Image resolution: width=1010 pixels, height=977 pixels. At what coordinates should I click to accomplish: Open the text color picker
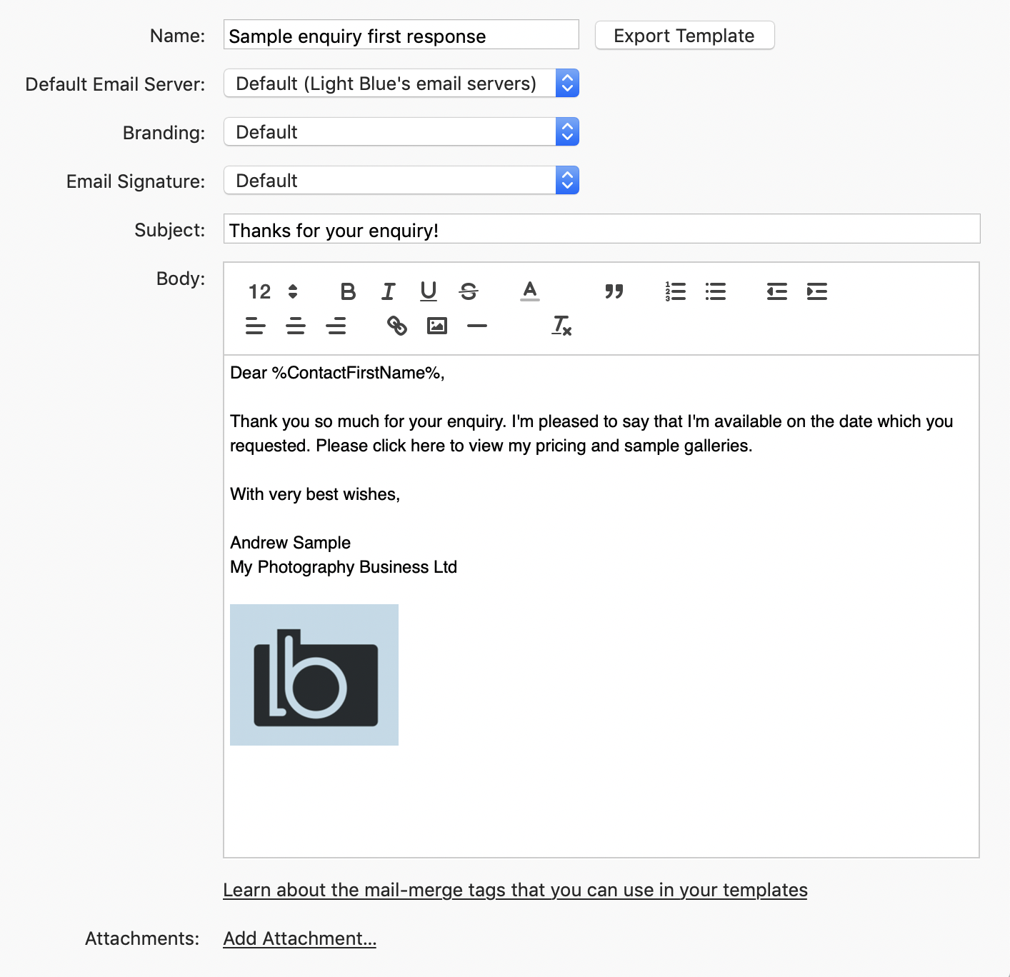(529, 291)
